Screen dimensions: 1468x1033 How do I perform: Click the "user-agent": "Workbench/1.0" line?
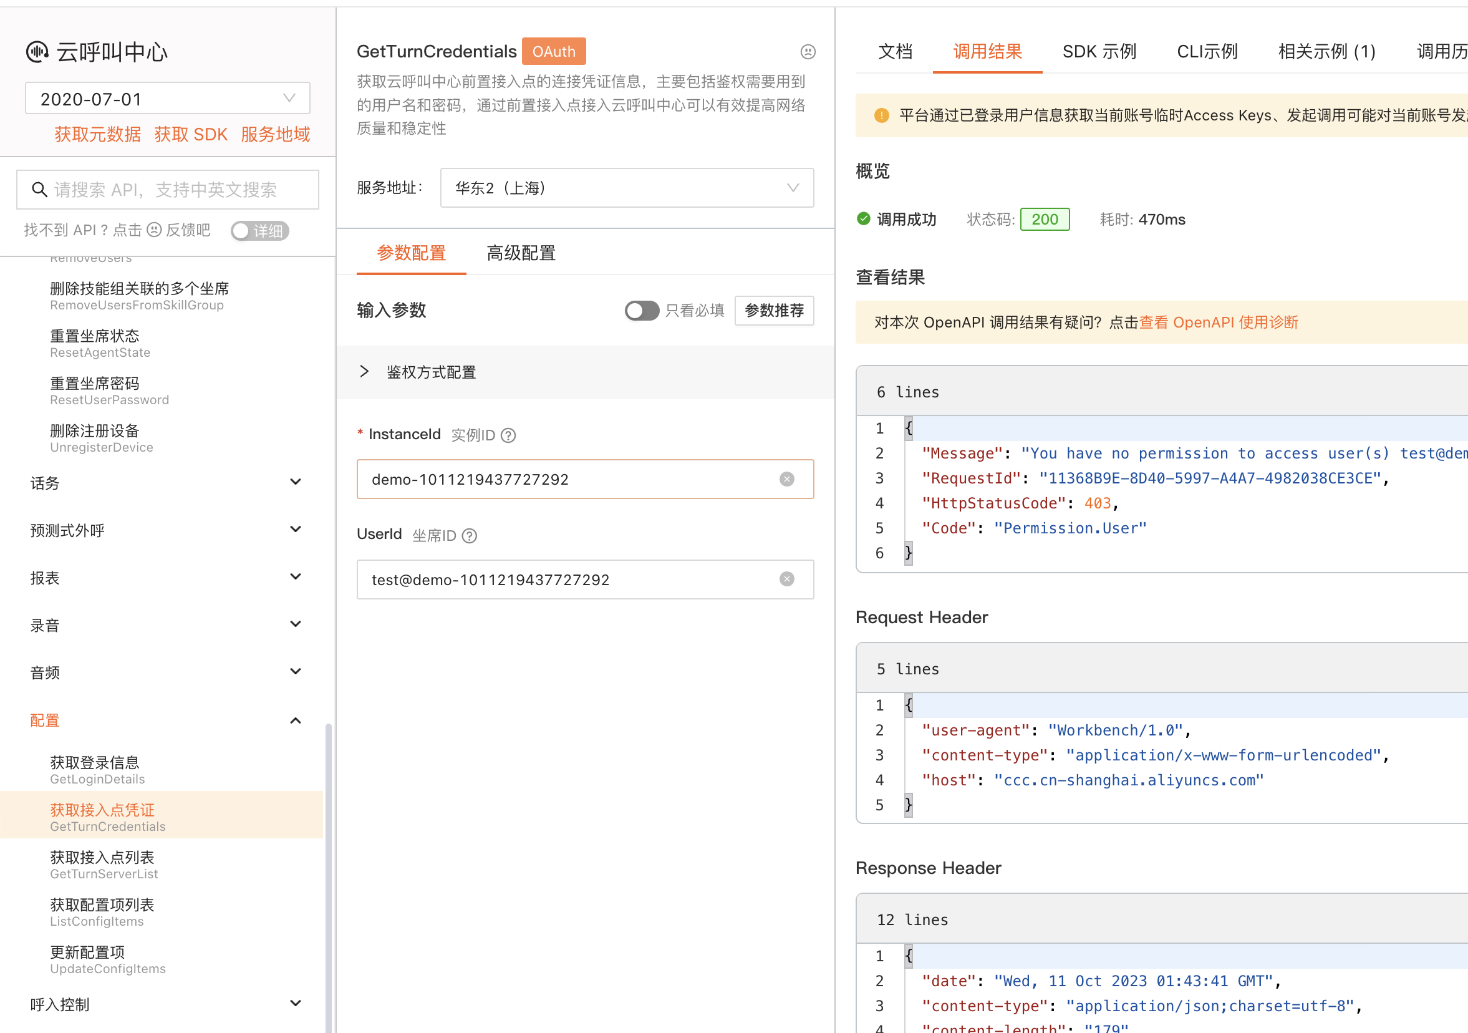click(1056, 730)
